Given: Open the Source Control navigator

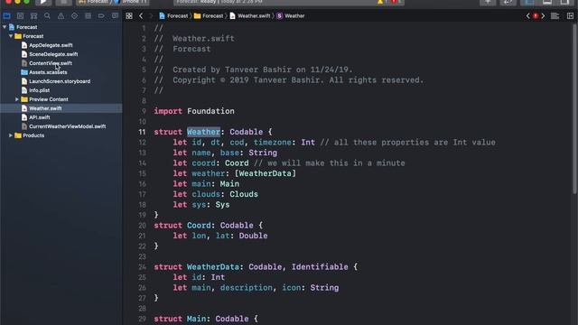Looking at the screenshot, I should [20, 16].
